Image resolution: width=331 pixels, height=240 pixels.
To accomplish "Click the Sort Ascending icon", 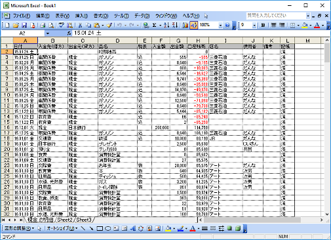I will pos(166,26).
